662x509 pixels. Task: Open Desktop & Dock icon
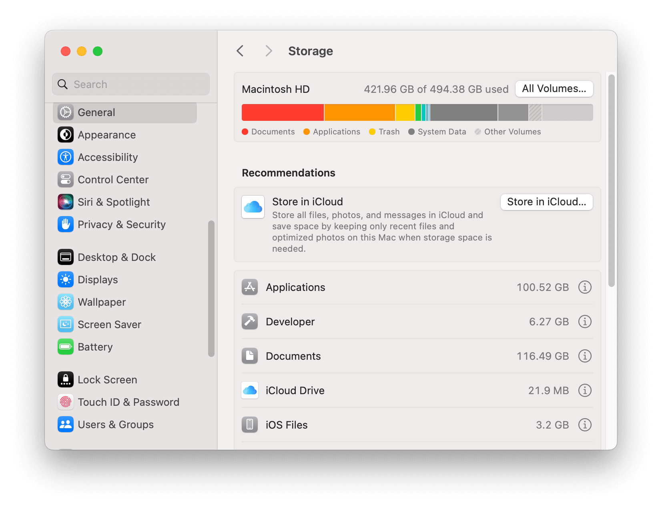coord(66,257)
